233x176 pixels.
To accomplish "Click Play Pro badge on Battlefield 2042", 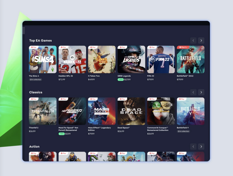I will (183, 47).
